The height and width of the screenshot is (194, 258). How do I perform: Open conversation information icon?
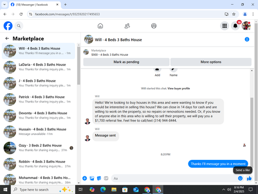[247, 39]
